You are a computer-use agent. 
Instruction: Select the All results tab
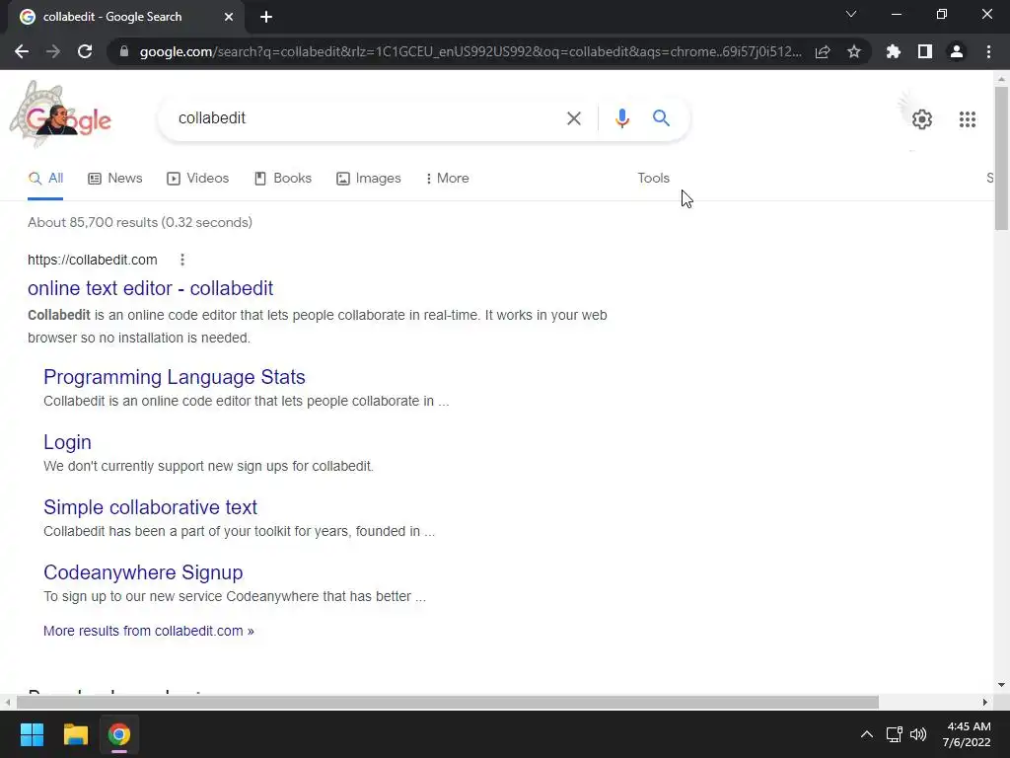pos(45,179)
